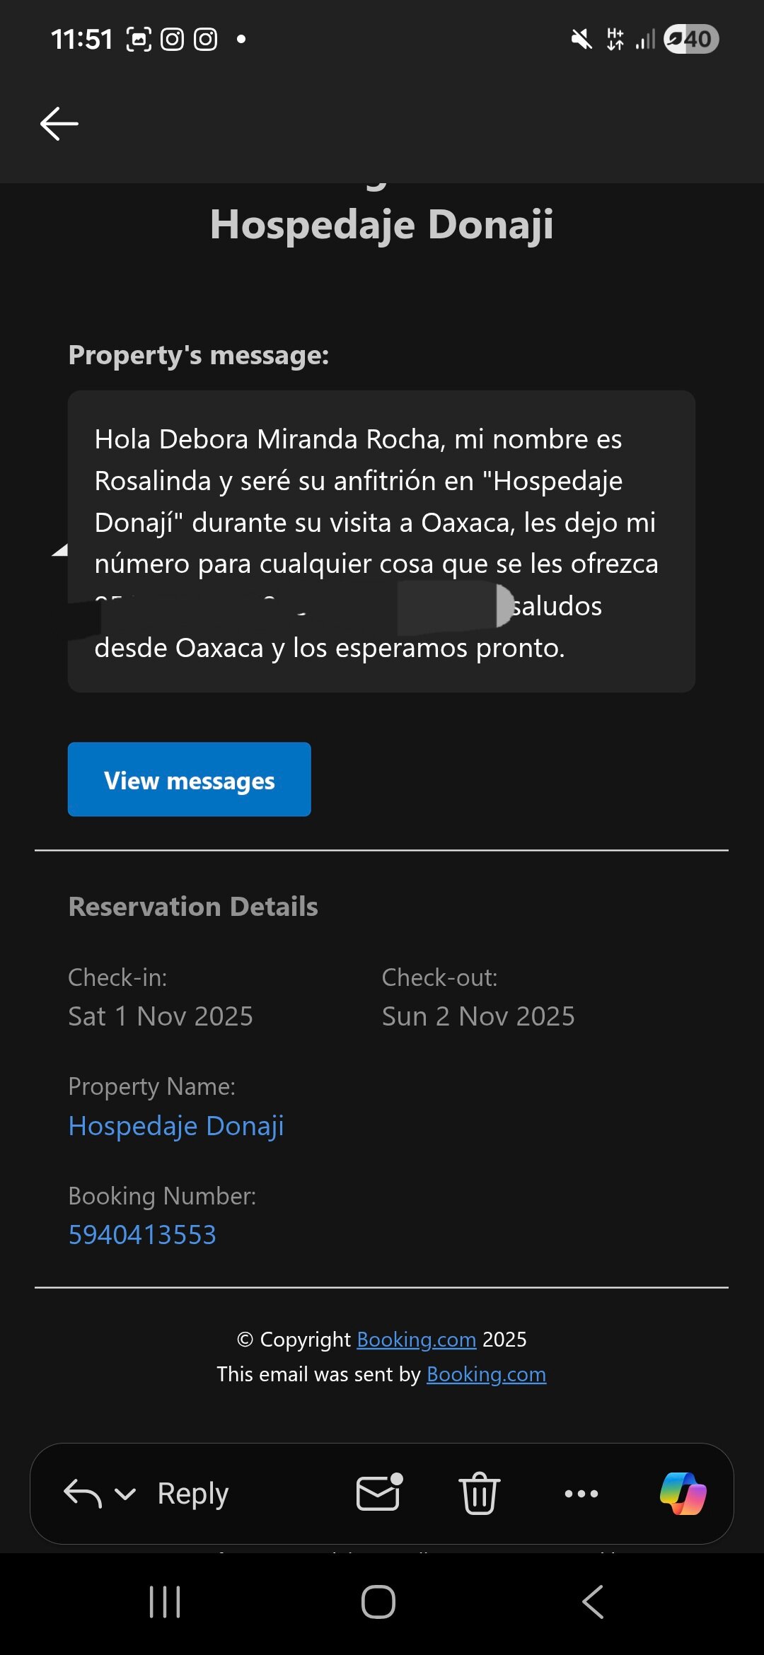Tap the back arrow at top

click(59, 124)
